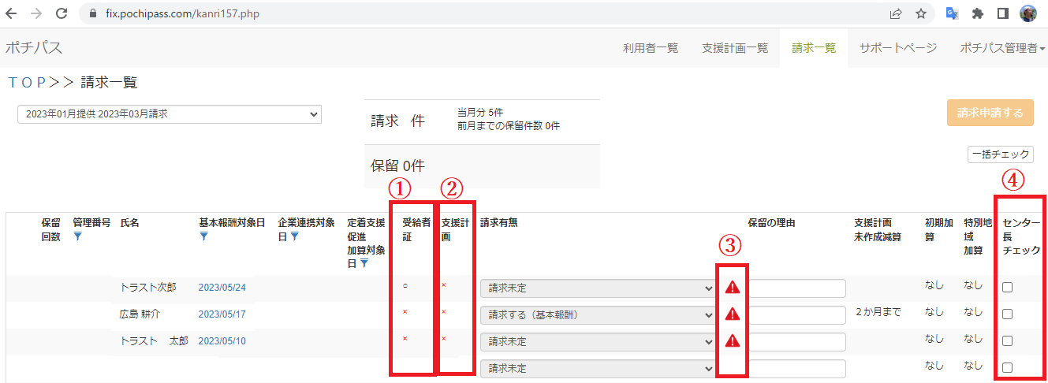Image resolution: width=1048 pixels, height=383 pixels.
Task: Select the name トラスト次郎
Action: (148, 288)
